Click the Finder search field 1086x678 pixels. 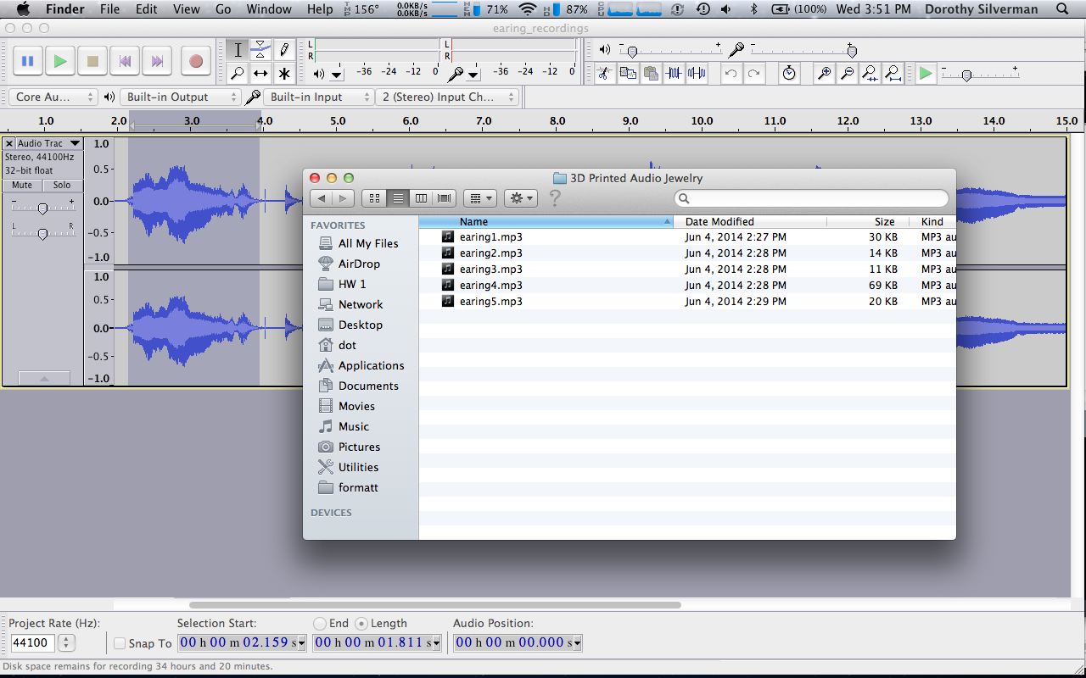coord(811,198)
